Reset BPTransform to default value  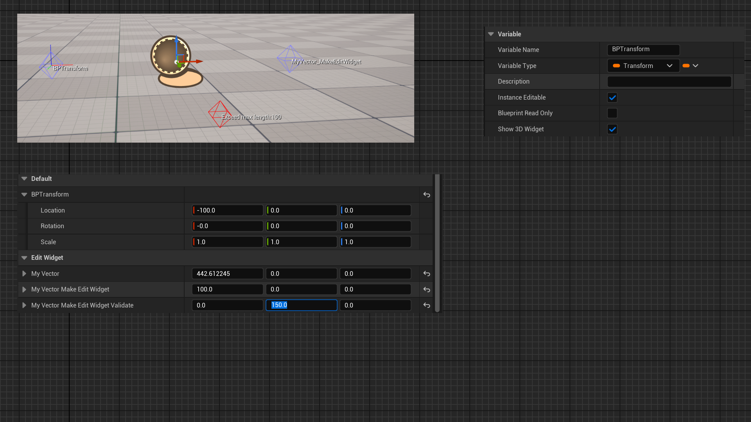(427, 195)
